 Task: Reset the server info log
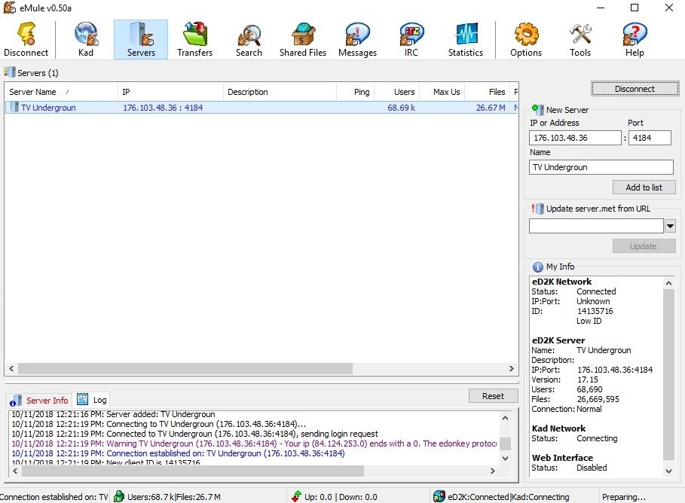tap(494, 395)
